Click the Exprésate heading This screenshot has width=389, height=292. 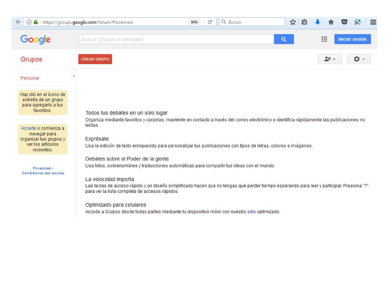click(97, 139)
